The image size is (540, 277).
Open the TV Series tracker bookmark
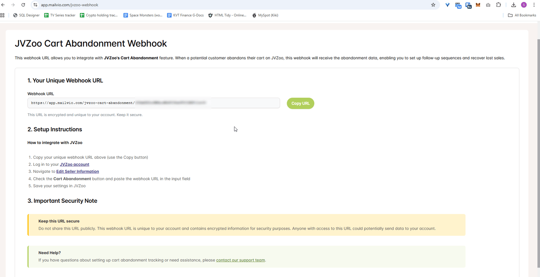(x=60, y=15)
